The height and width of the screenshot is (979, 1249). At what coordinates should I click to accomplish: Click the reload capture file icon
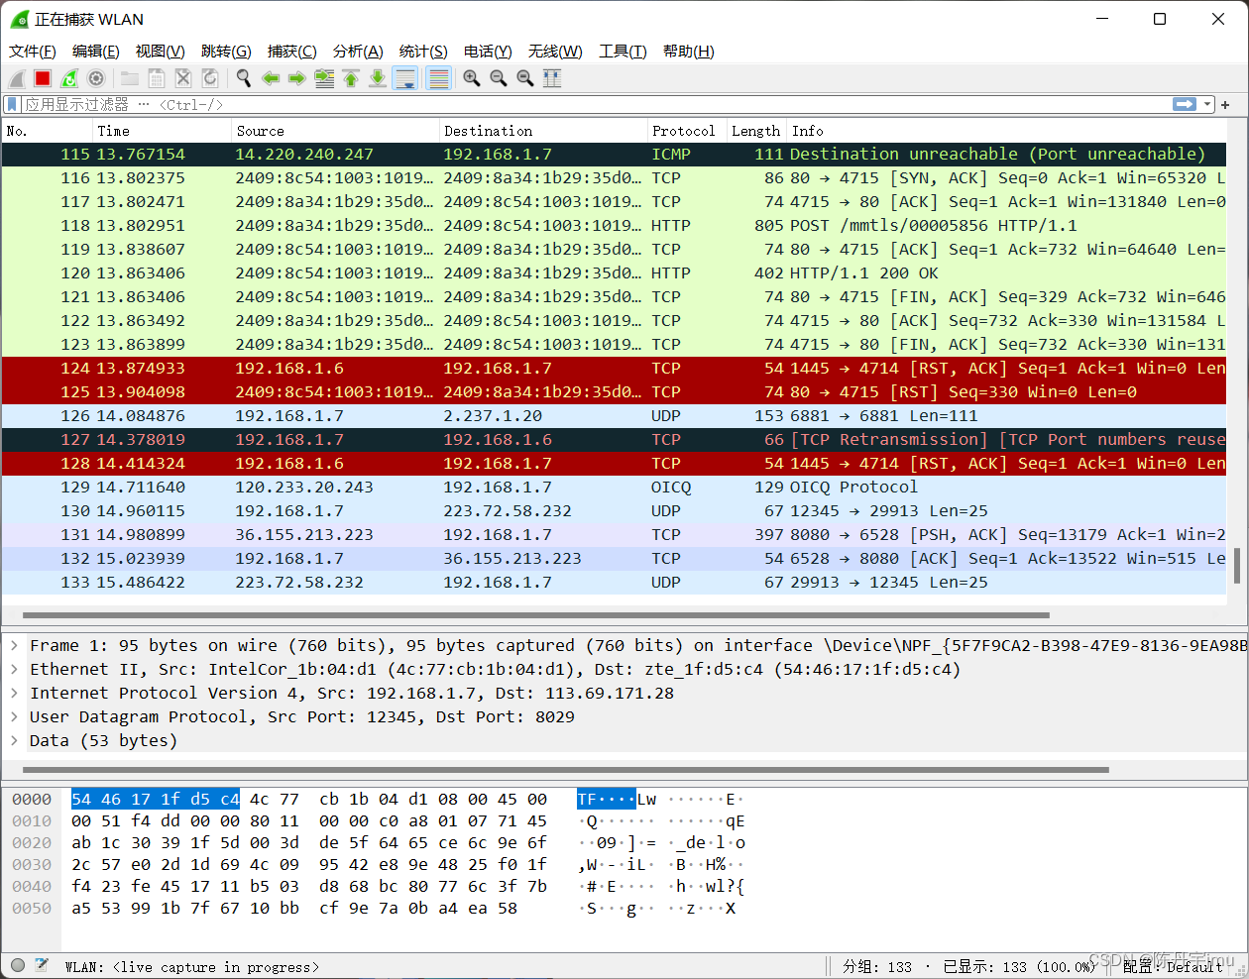pos(210,78)
